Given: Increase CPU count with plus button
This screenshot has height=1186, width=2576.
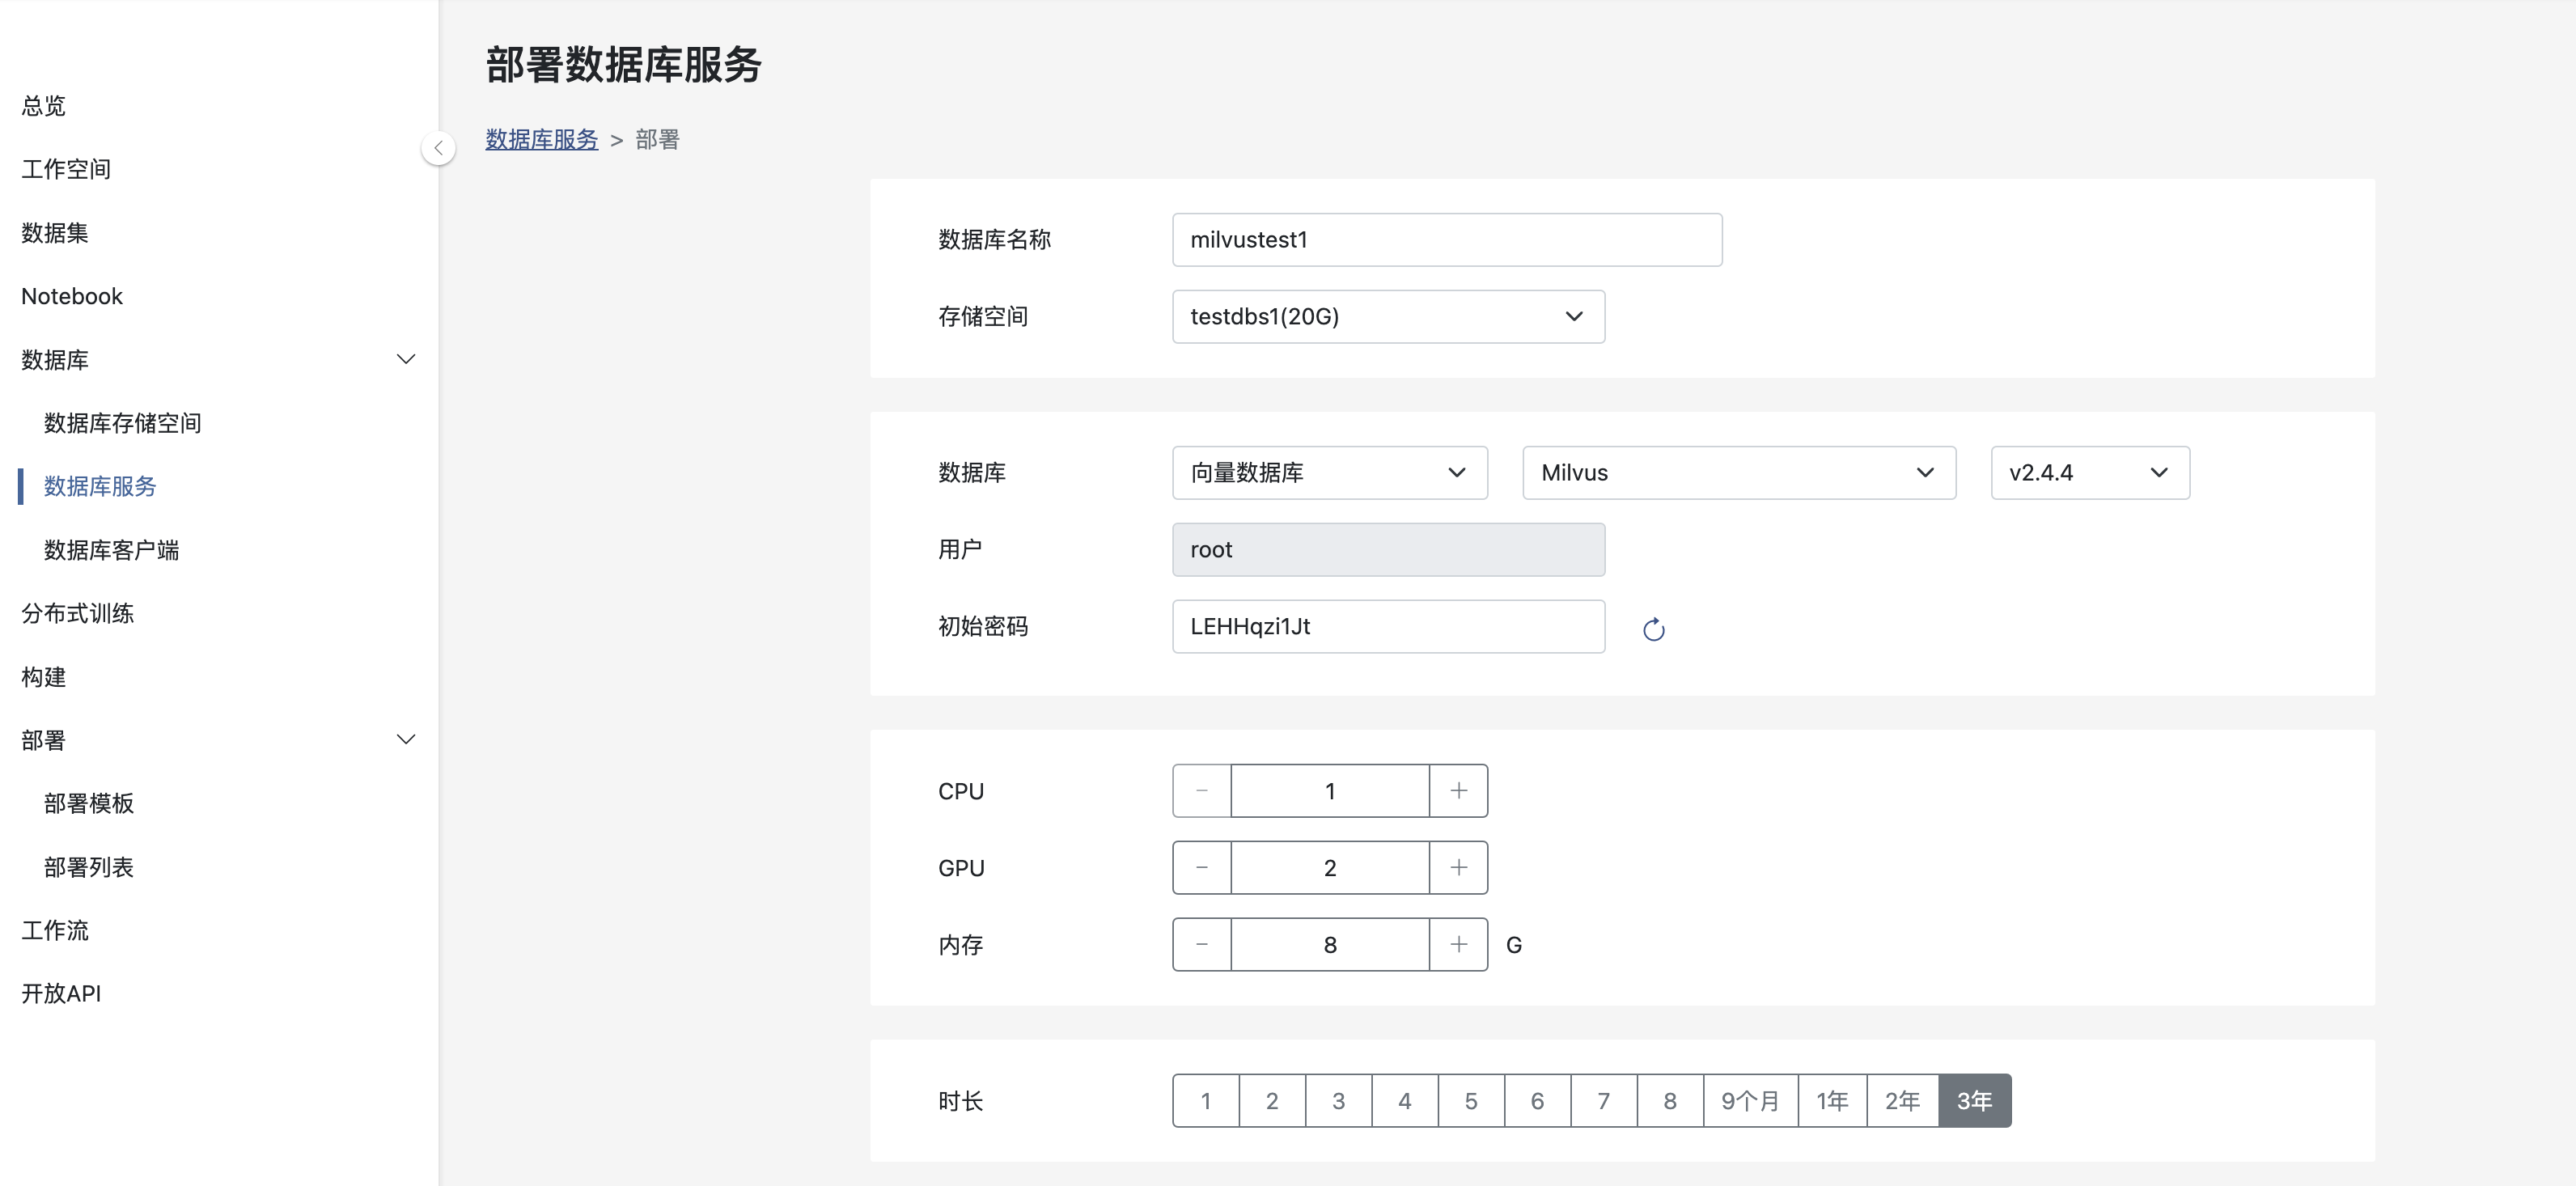Looking at the screenshot, I should (1458, 791).
